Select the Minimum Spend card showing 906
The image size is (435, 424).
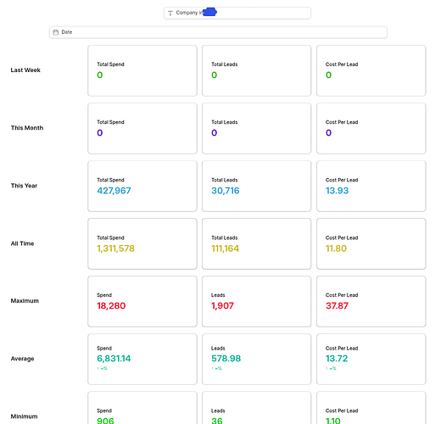point(142,408)
